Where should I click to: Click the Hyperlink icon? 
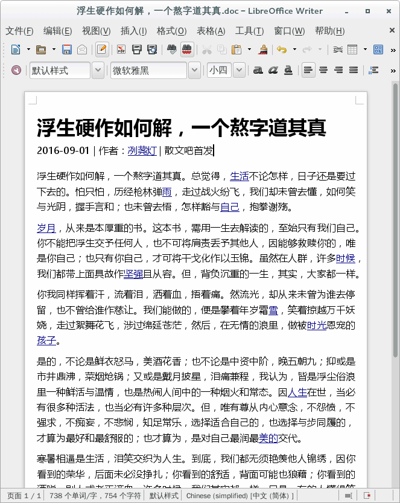coord(337,50)
